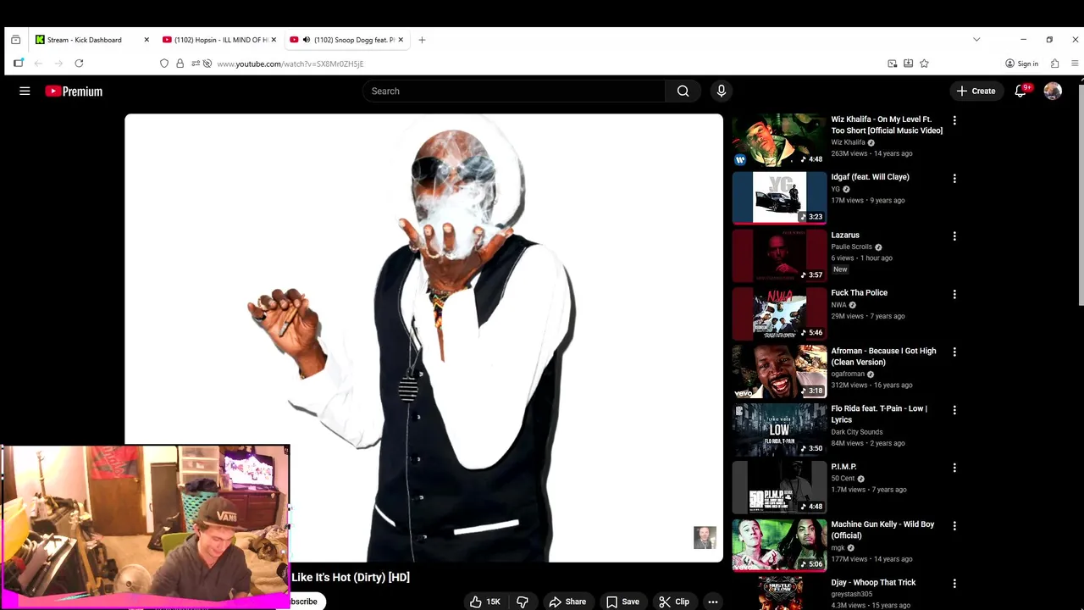Save video to a playlist
1084x610 pixels.
[x=622, y=602]
